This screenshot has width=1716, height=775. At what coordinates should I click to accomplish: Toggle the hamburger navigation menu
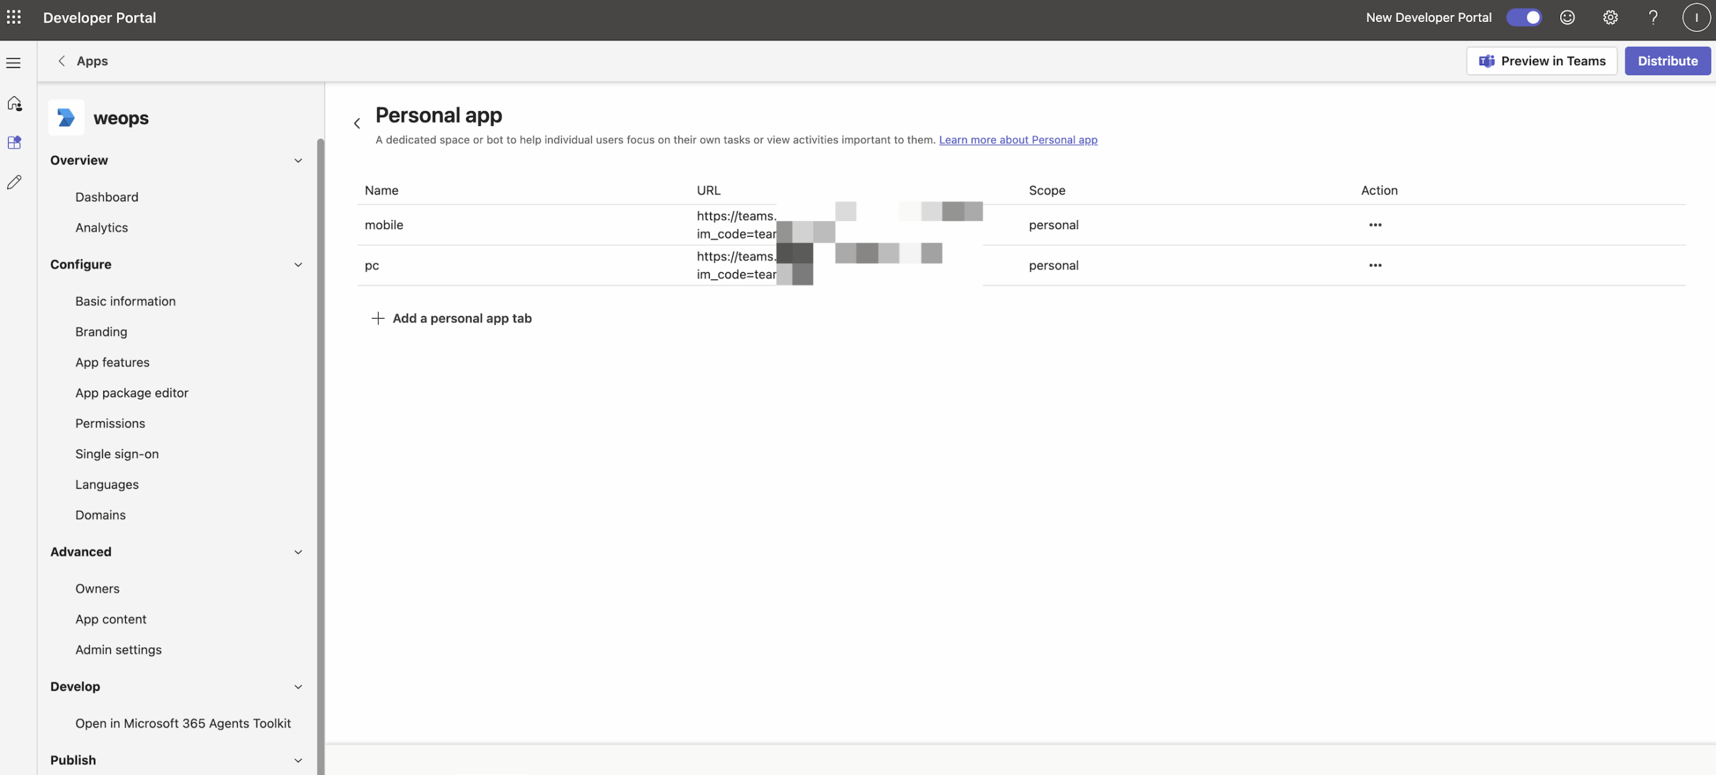(13, 63)
